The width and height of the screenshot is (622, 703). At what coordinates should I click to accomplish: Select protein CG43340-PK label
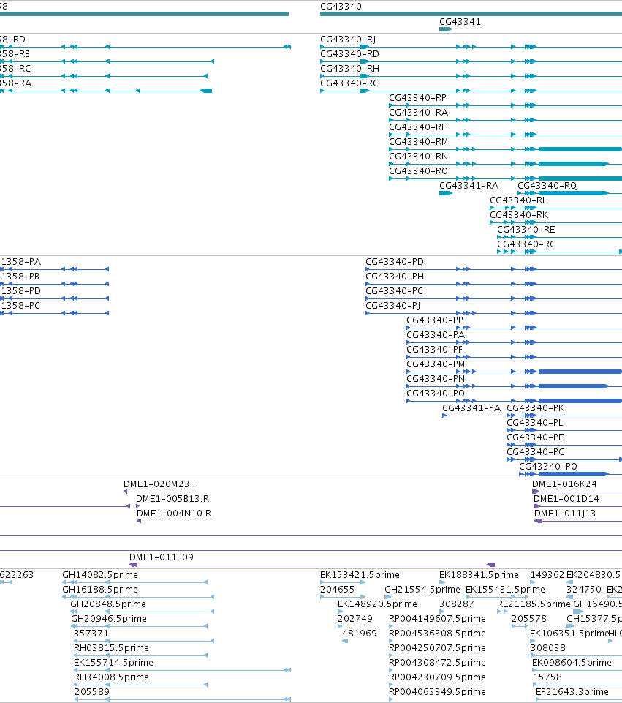point(536,408)
